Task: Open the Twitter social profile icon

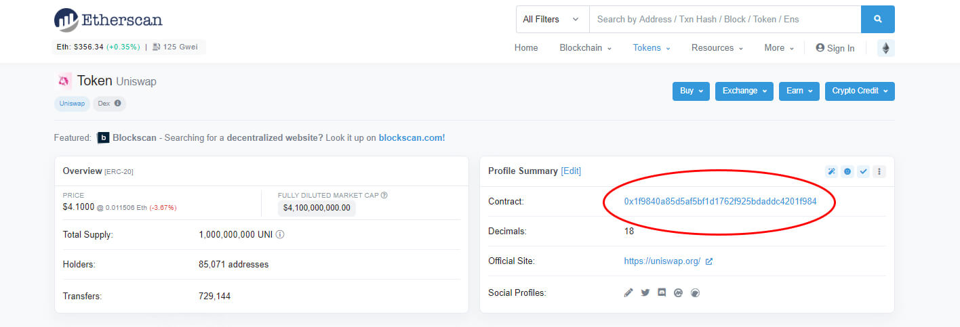Action: [x=645, y=293]
